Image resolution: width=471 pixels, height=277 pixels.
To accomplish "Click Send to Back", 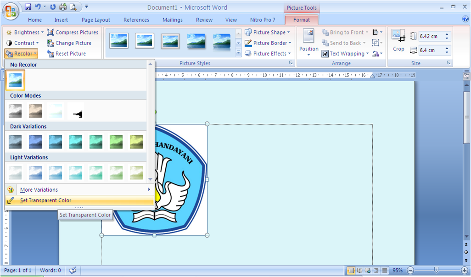I will coord(343,43).
